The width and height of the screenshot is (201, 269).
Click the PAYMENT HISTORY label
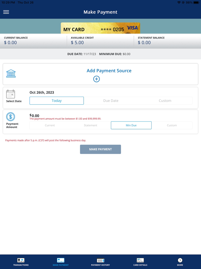100,265
